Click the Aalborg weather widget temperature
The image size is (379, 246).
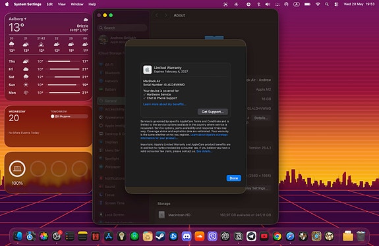[x=16, y=28]
